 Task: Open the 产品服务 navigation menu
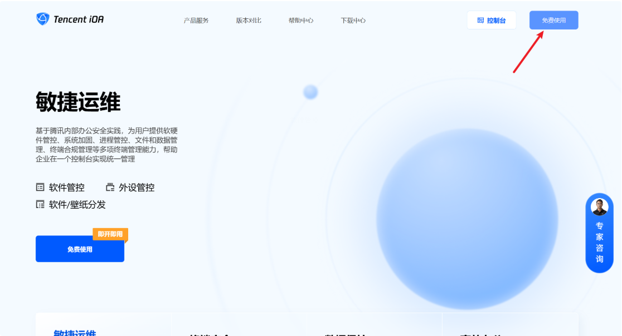(195, 20)
